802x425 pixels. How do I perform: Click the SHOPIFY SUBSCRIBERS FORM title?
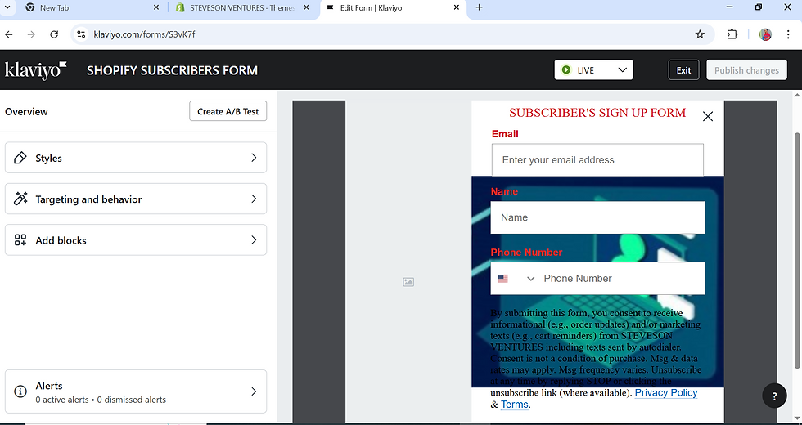pyautogui.click(x=173, y=70)
